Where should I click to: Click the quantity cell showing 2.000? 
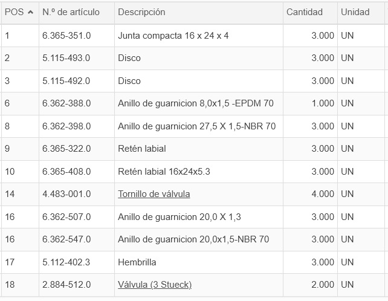pyautogui.click(x=322, y=285)
